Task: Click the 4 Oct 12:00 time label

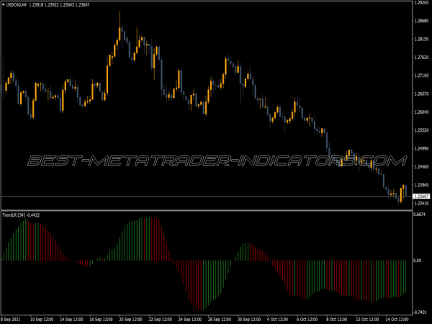Action: pos(278,319)
